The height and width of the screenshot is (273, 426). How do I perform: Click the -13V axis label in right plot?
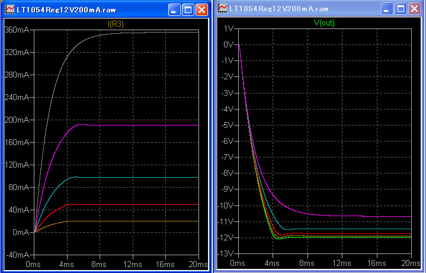tap(225, 253)
